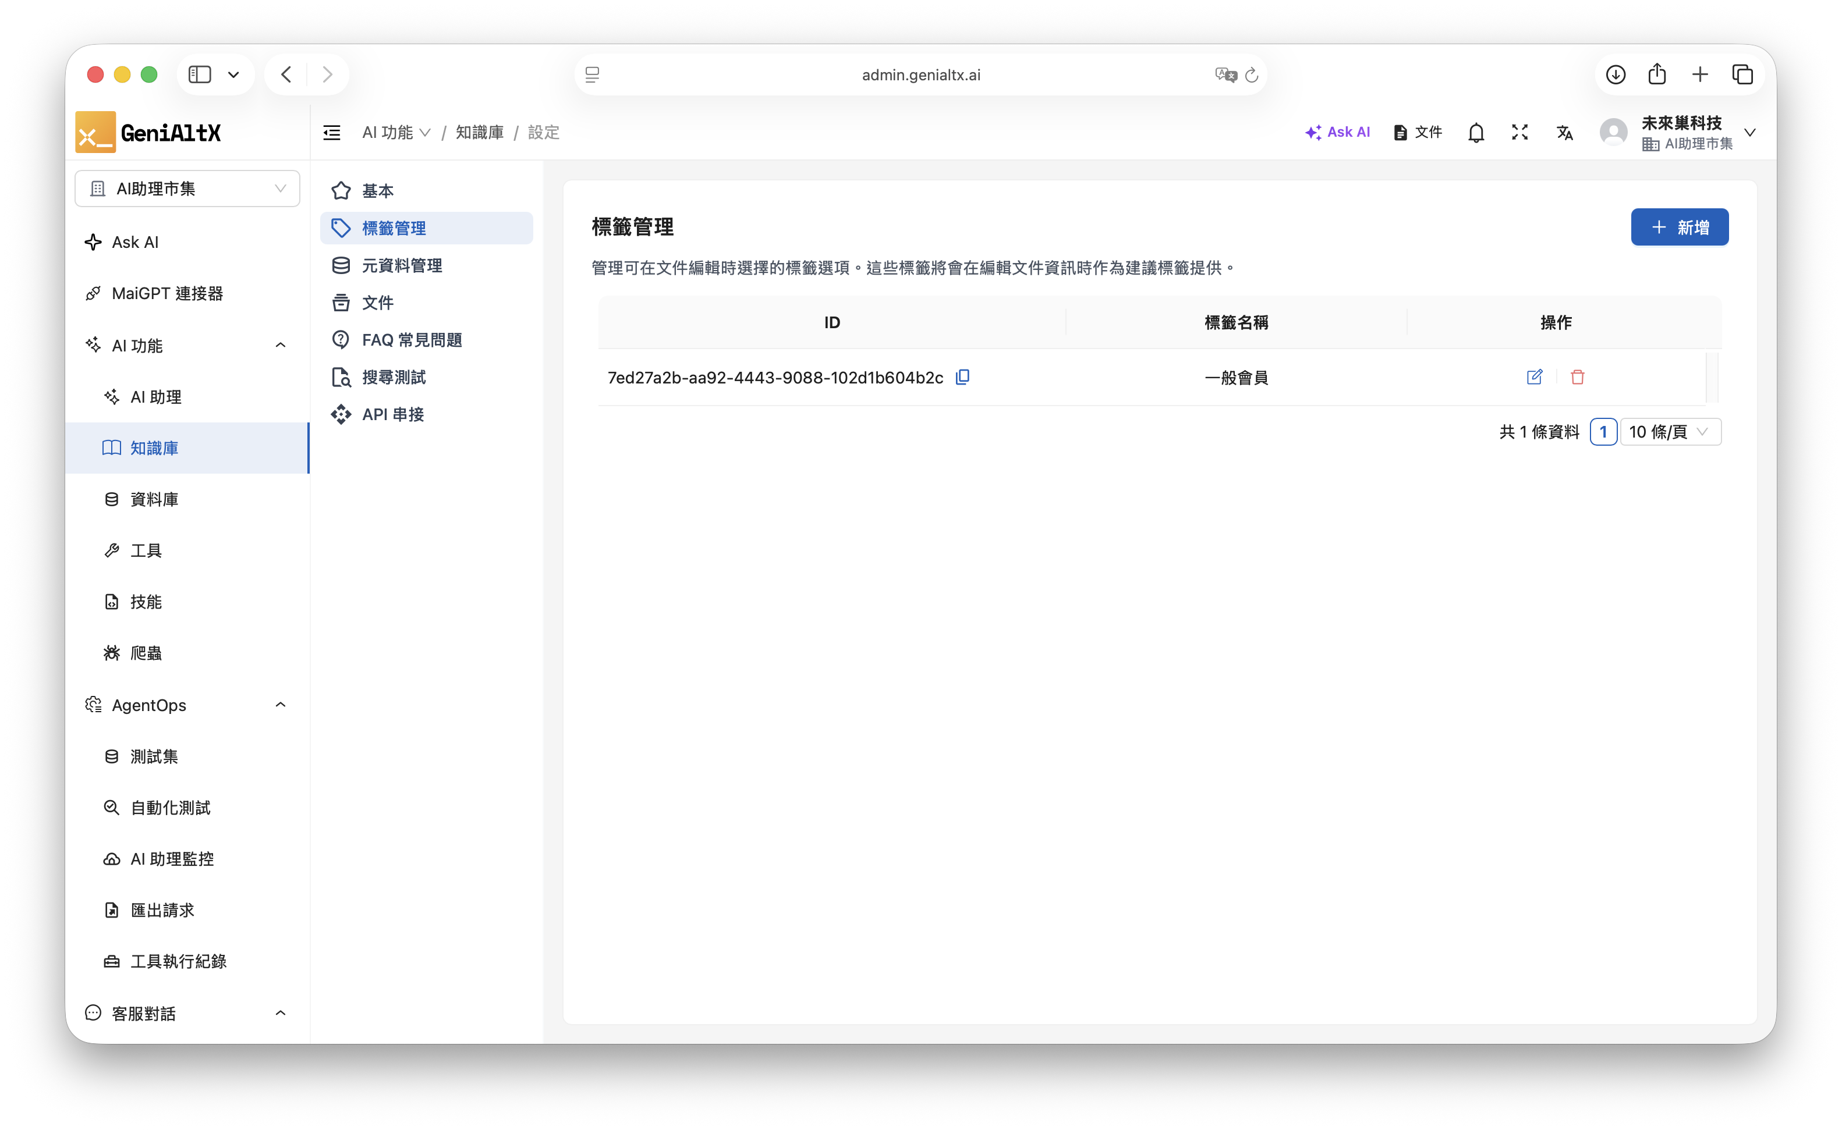The width and height of the screenshot is (1842, 1130).
Task: Collapse the AgentOps sidebar group
Action: [281, 705]
